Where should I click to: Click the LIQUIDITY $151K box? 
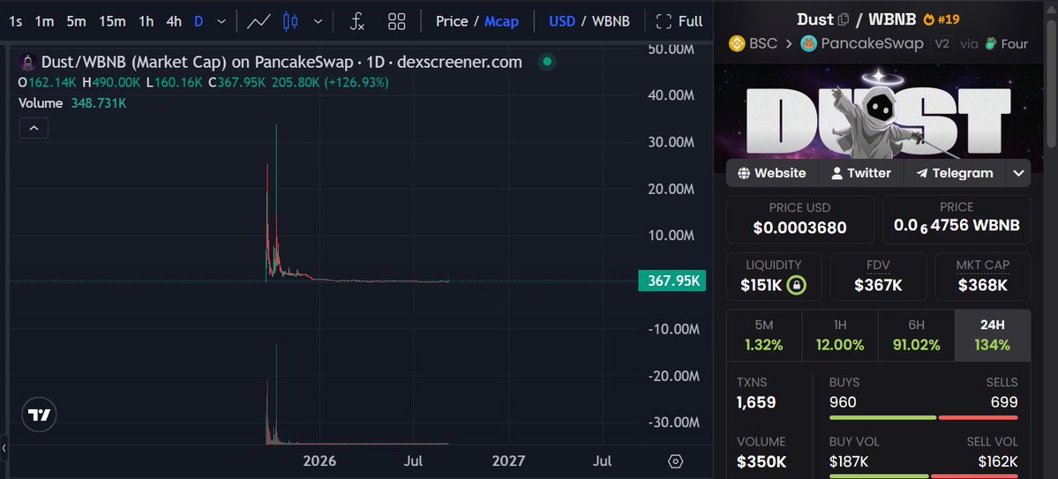click(773, 277)
